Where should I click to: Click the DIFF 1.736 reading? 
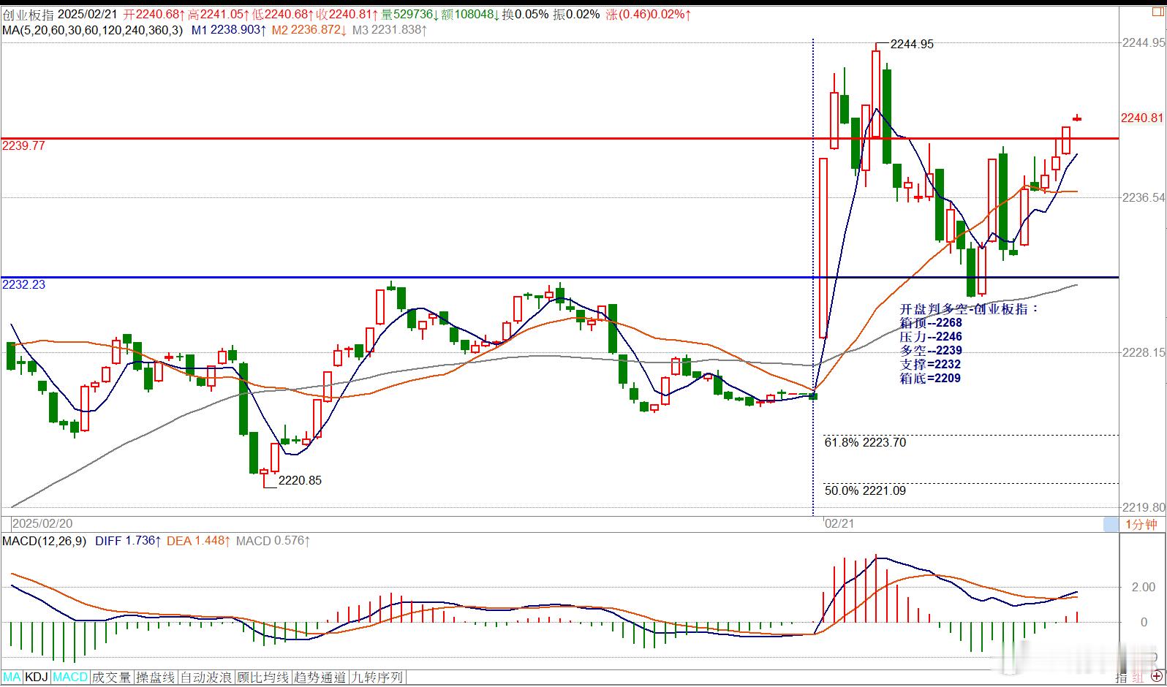pos(129,541)
